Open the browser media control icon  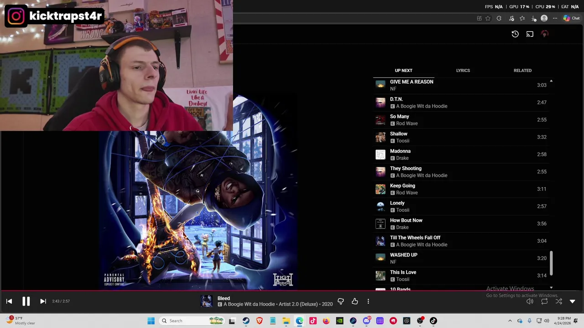511,18
